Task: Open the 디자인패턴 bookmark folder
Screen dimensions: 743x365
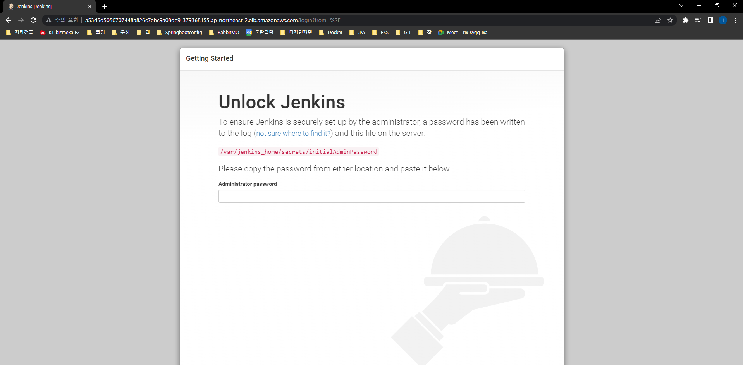Action: point(296,33)
